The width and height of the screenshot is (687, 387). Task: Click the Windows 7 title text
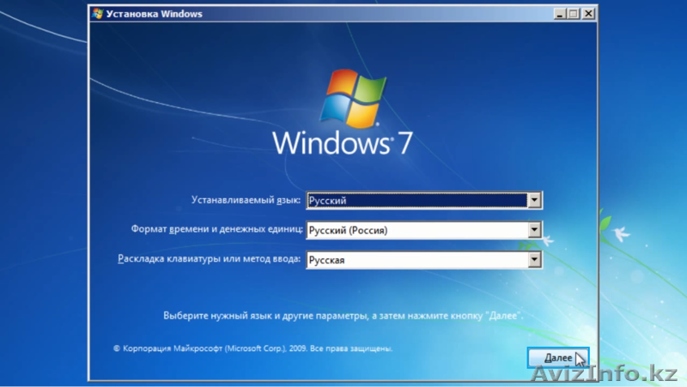[342, 142]
